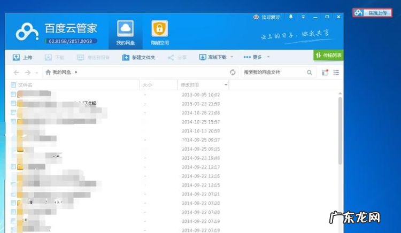Click the search magnifier icon
The width and height of the screenshot is (401, 233).
[x=310, y=72]
